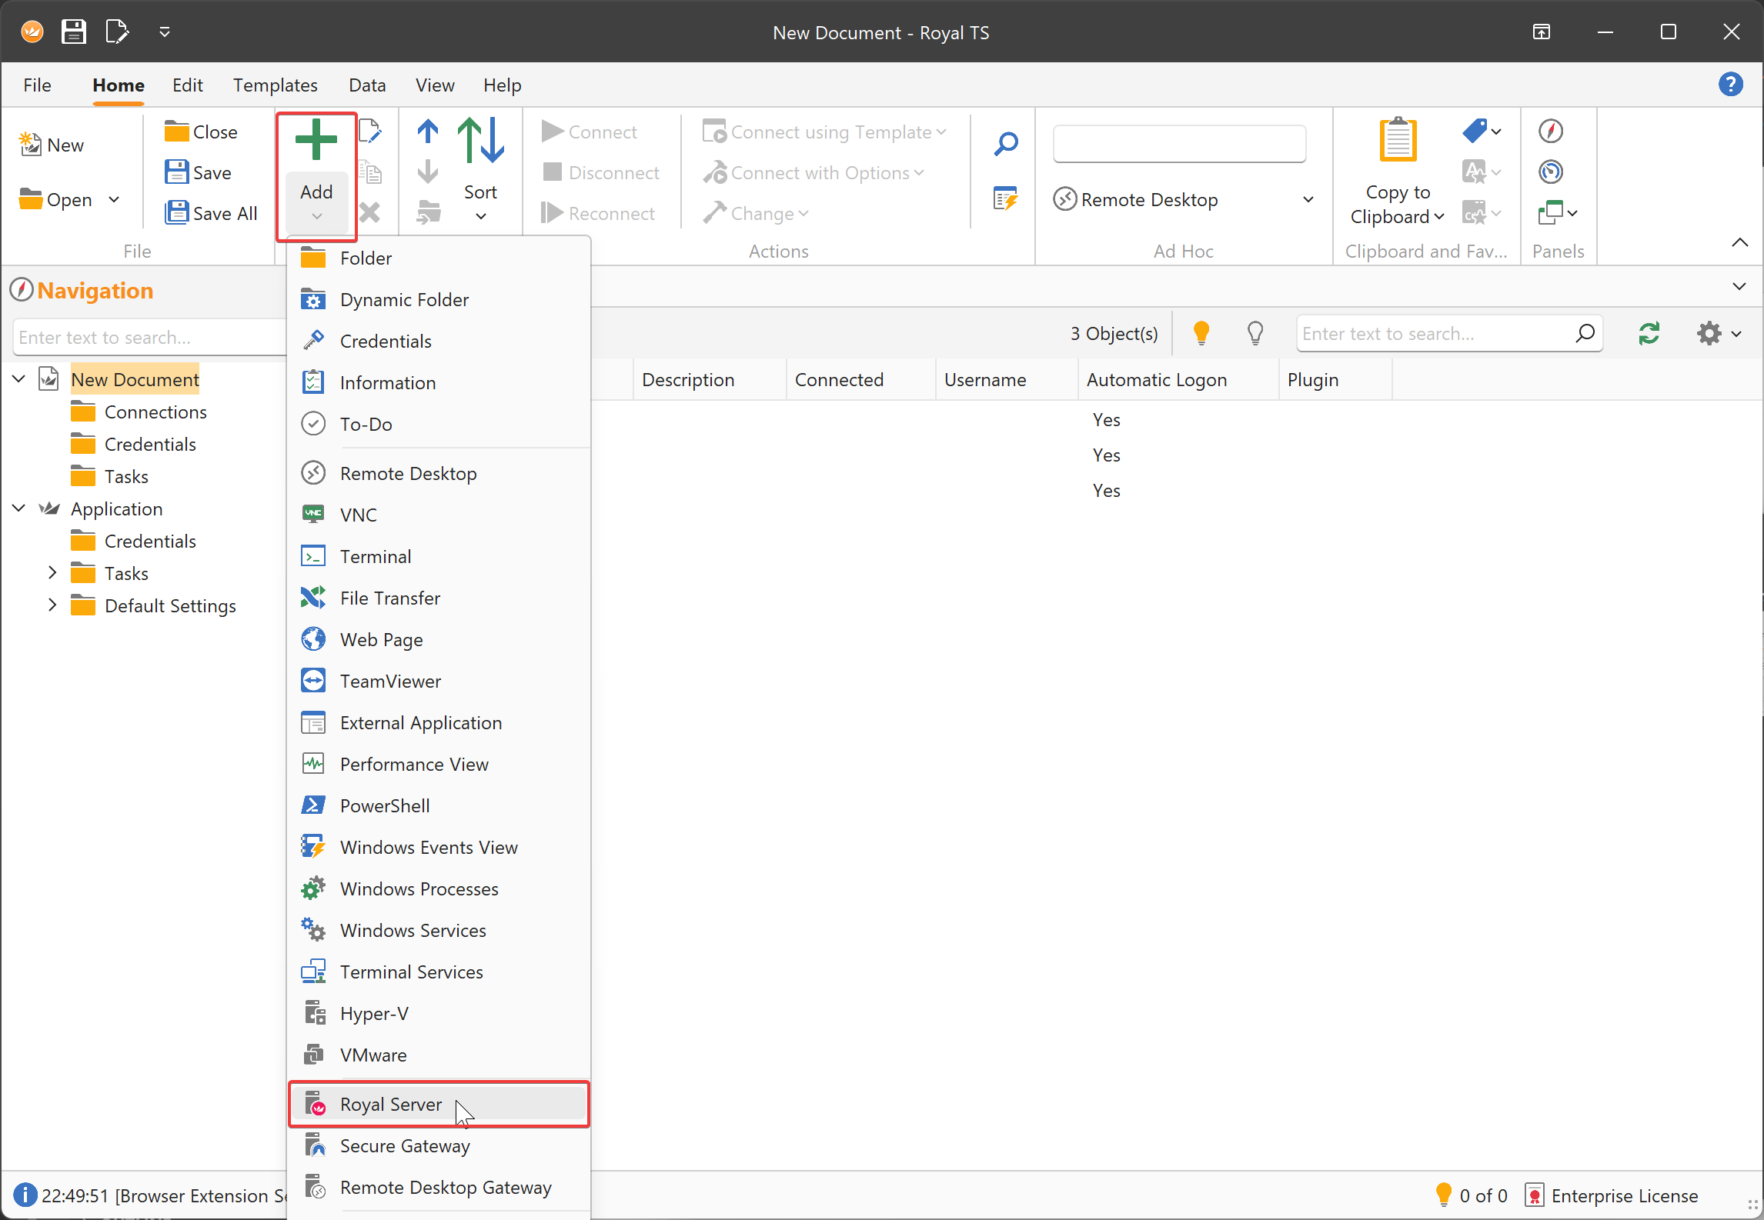Image resolution: width=1764 pixels, height=1220 pixels.
Task: Expand the Default Settings tree node
Action: tap(52, 605)
